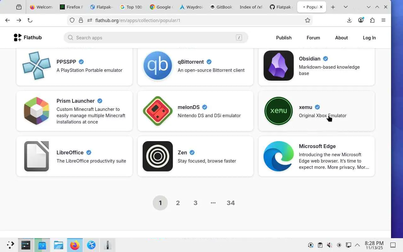Screen dimensions: 403x252
Task: Go to page 2 of results
Action: [x=178, y=203]
